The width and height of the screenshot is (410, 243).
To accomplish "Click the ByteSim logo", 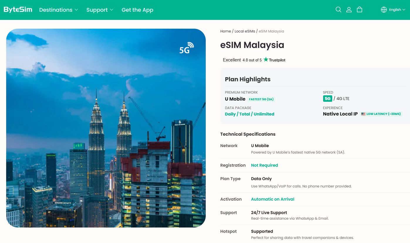I will point(18,10).
